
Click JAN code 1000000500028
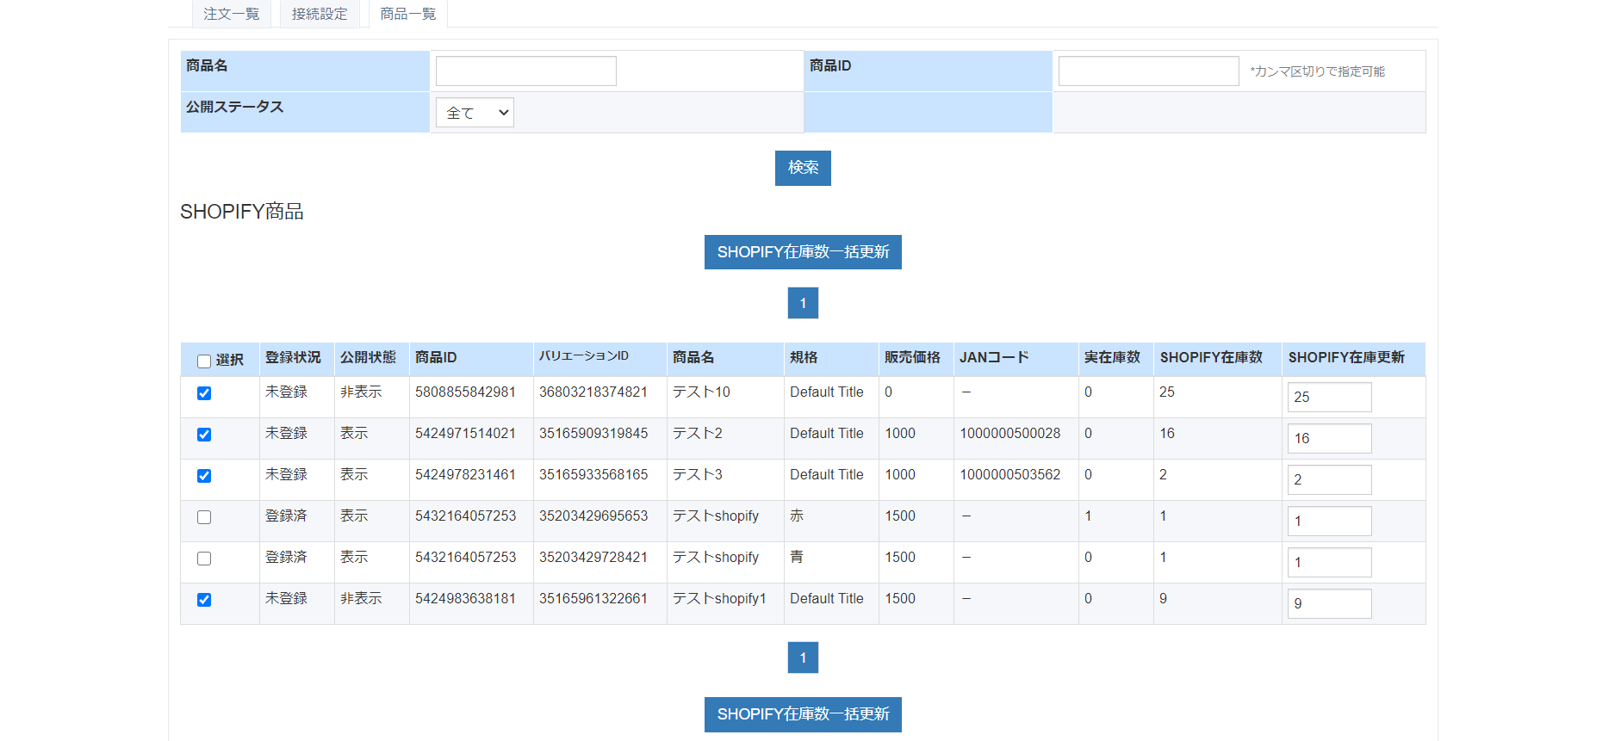pyautogui.click(x=1010, y=433)
